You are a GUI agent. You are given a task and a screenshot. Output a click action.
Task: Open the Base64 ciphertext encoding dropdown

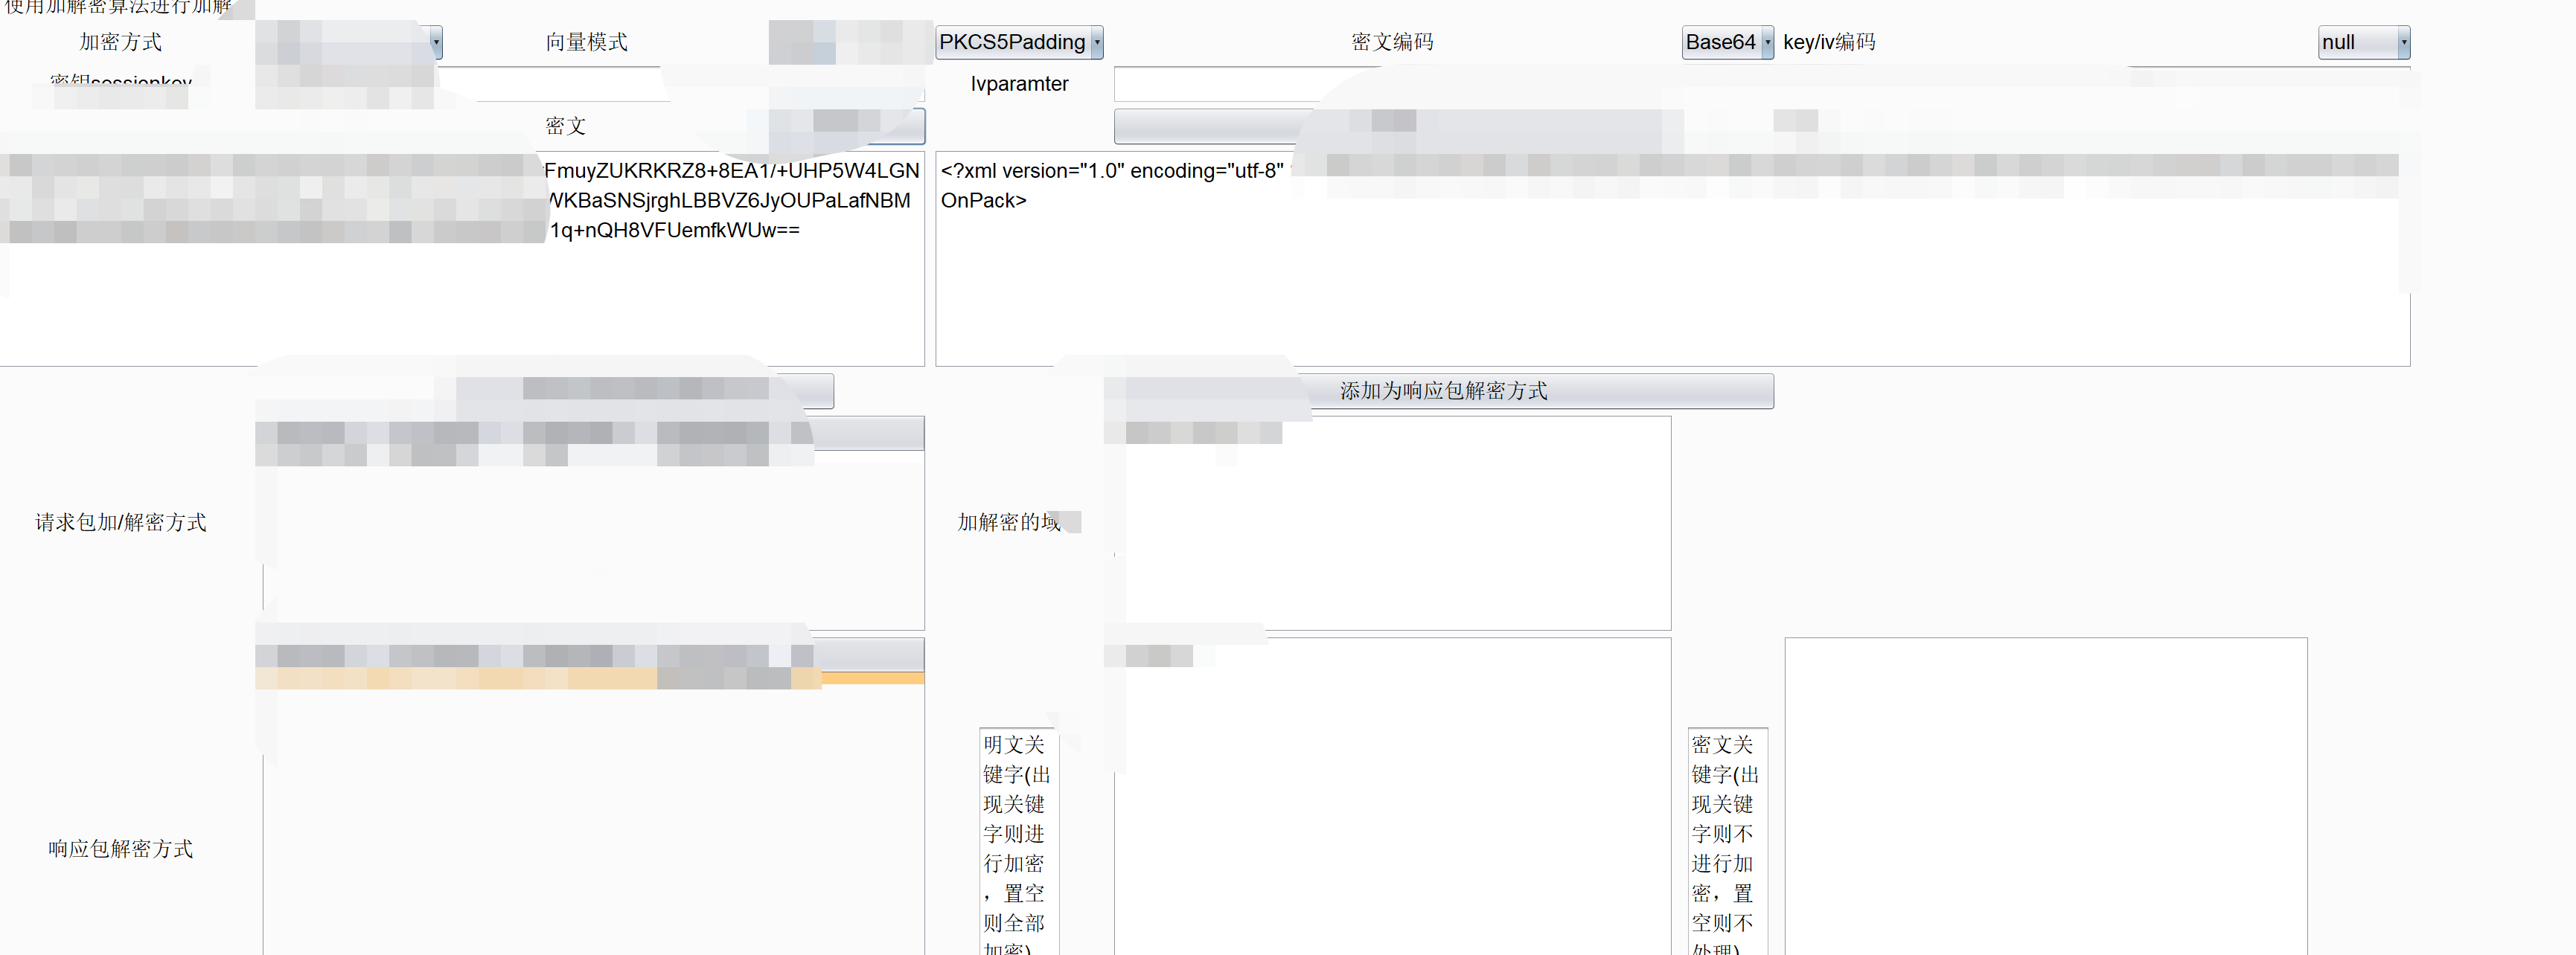(1727, 42)
